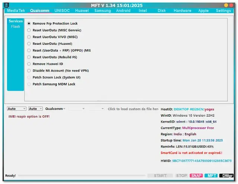Click the START button

tap(160, 176)
